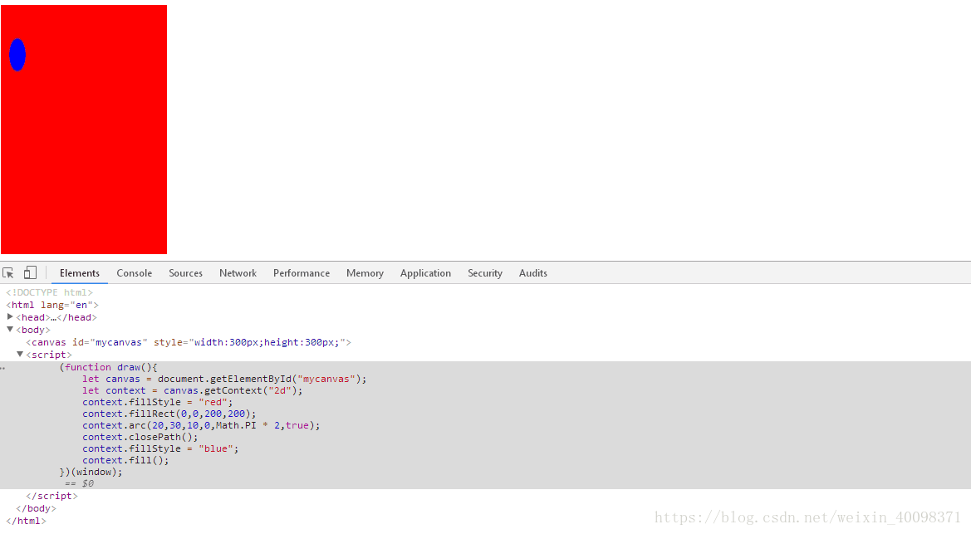Click the red canvas rectangle

[84, 130]
